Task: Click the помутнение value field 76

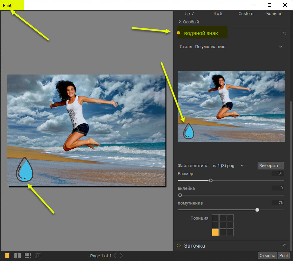Action: pos(278,203)
